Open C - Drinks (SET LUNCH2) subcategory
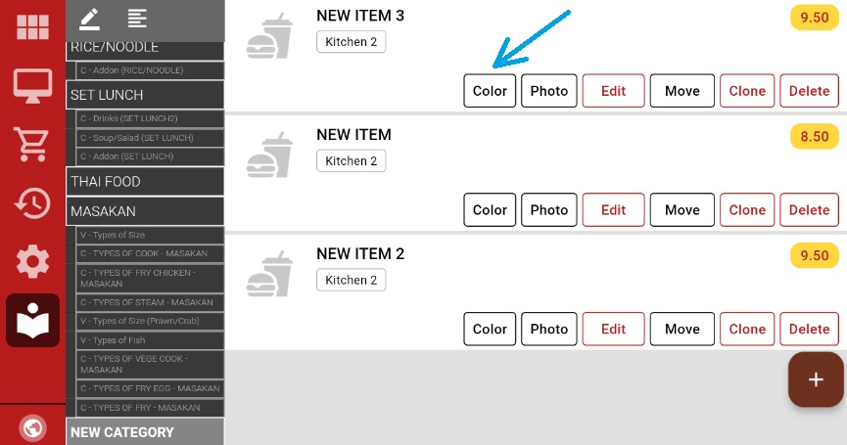 coord(151,118)
